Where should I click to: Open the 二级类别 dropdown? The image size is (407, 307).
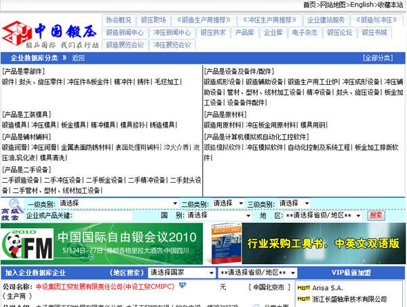(x=228, y=203)
